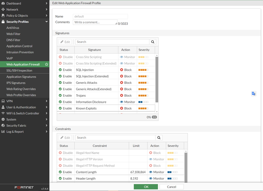Select Illegal HTTP Request Method row
This screenshot has width=263, height=191.
pyautogui.click(x=121, y=166)
